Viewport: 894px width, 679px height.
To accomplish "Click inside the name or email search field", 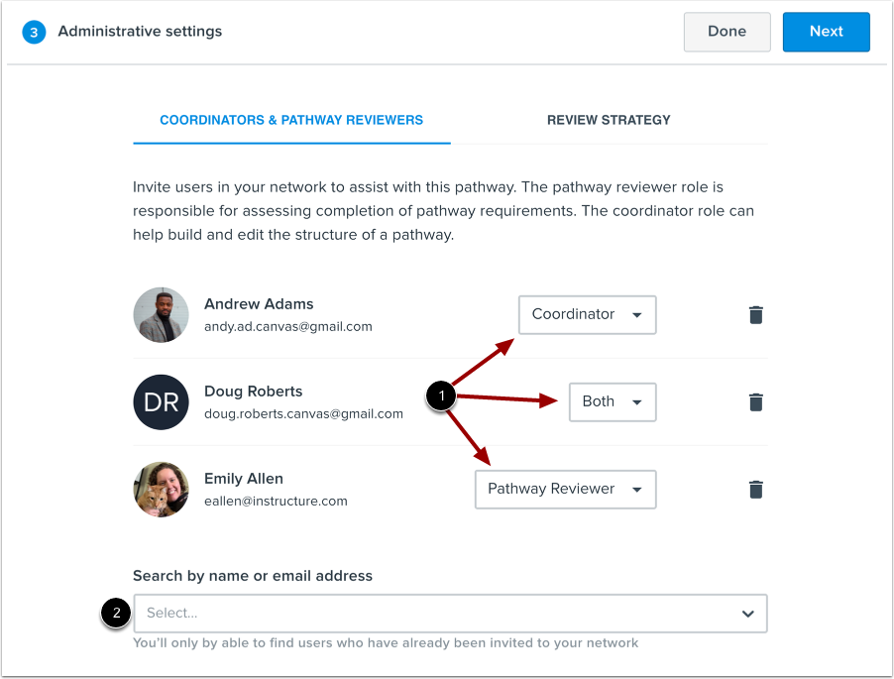I will click(x=396, y=613).
